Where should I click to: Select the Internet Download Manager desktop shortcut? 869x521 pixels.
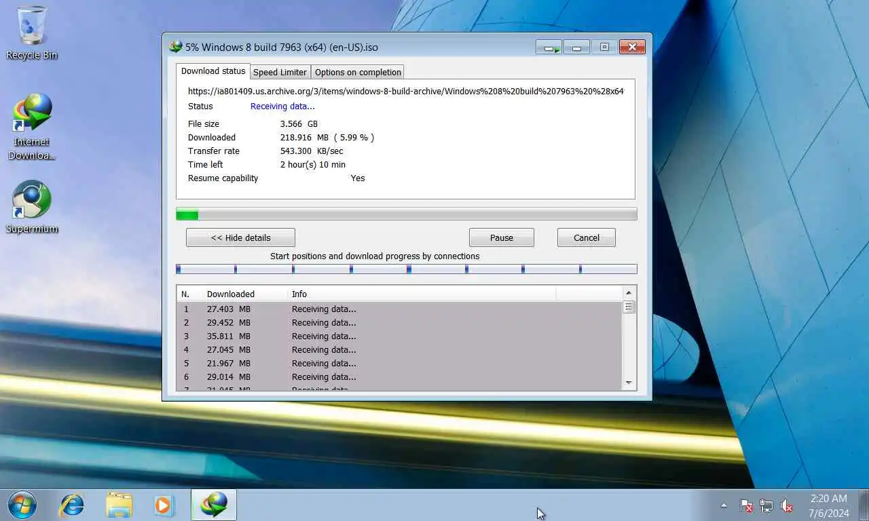(x=31, y=127)
